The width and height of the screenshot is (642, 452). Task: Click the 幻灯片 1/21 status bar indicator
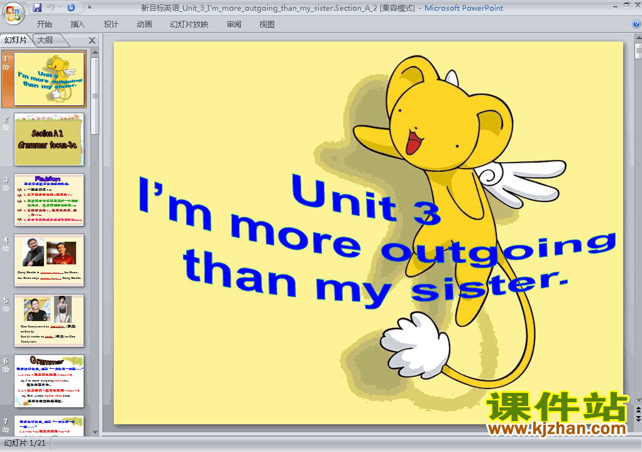[25, 443]
